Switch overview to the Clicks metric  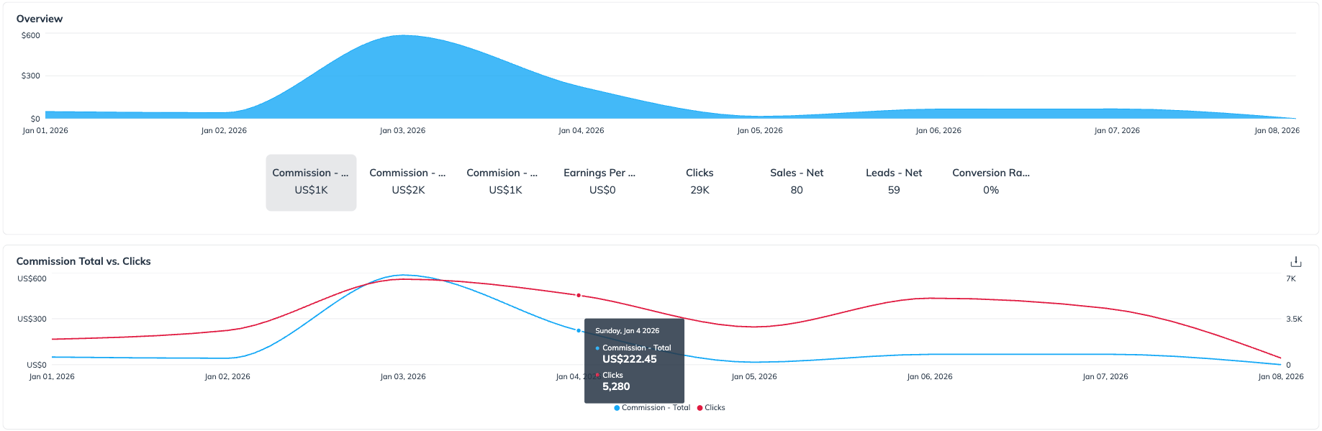(x=700, y=182)
